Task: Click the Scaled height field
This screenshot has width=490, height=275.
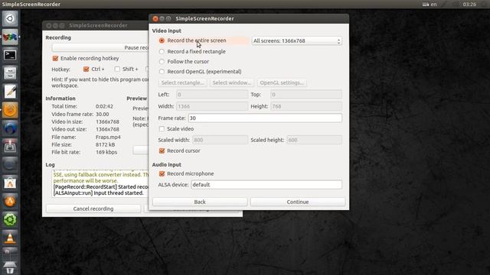Action: pyautogui.click(x=314, y=140)
